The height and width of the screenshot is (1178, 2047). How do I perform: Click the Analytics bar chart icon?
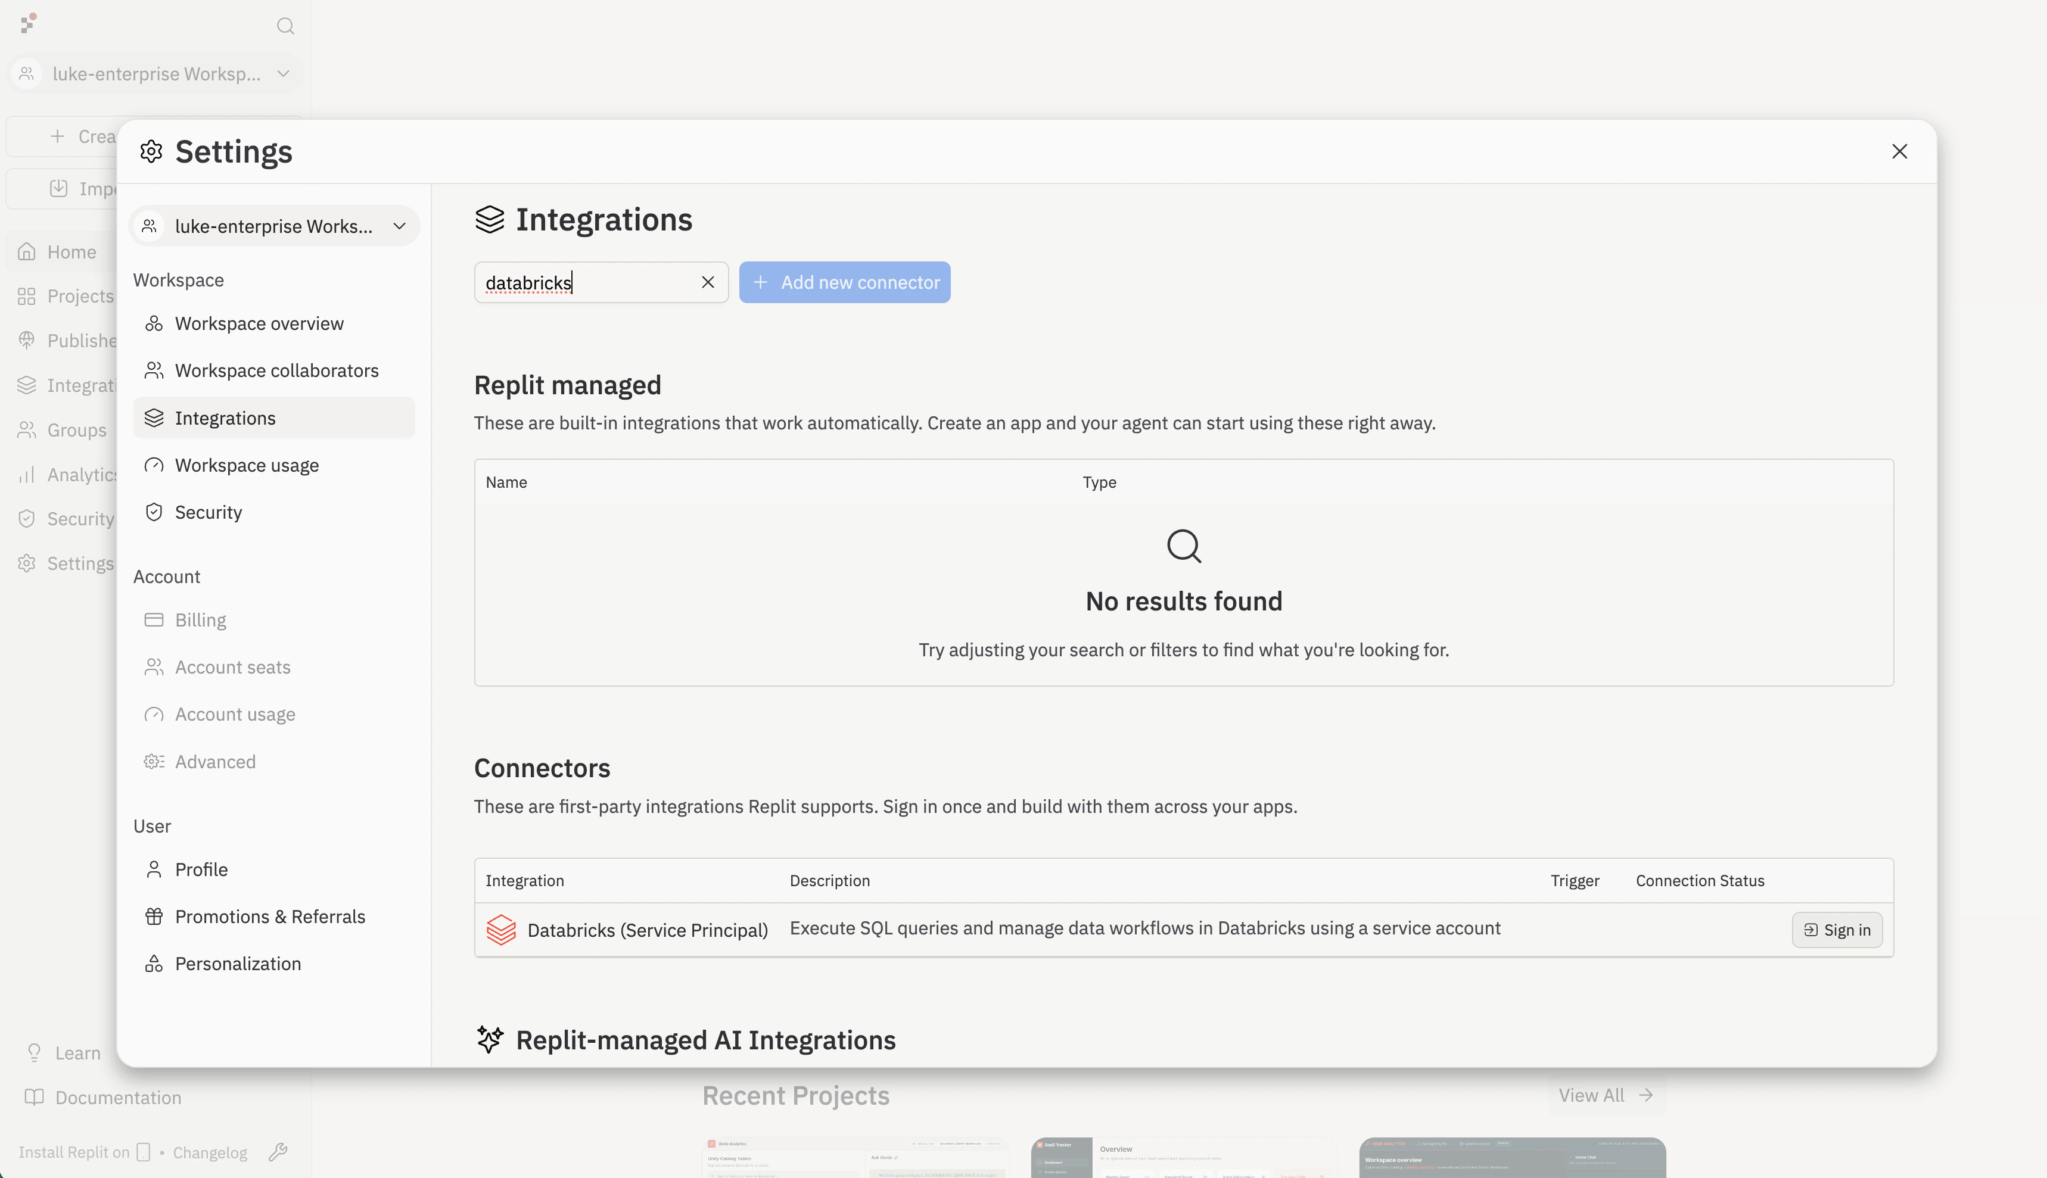(x=27, y=474)
